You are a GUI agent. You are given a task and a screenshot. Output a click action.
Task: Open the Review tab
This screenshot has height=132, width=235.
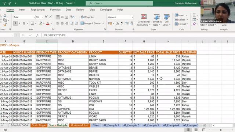point(80,10)
